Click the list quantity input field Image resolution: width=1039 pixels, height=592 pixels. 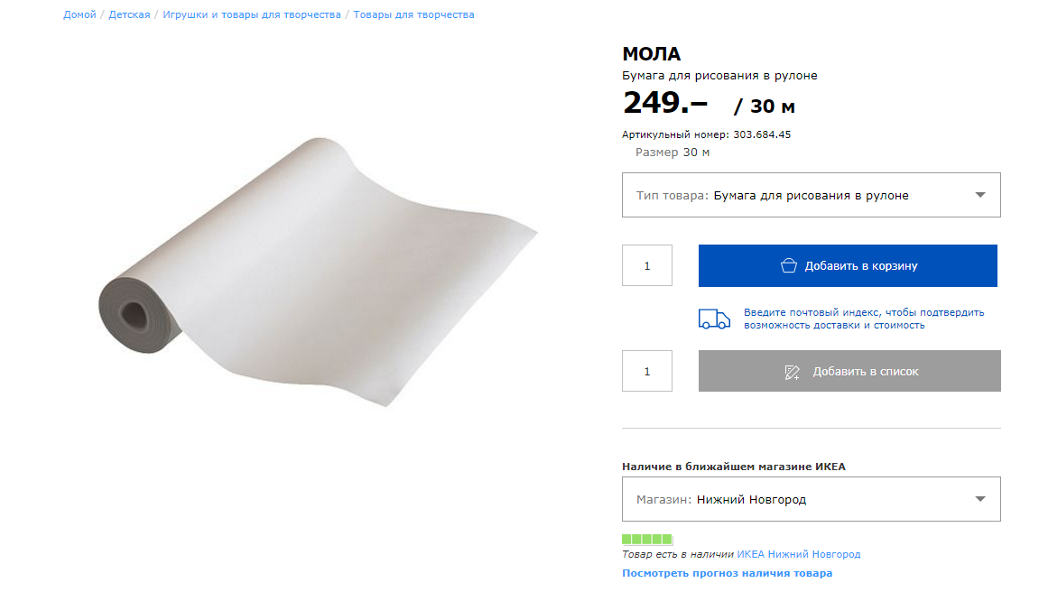coord(647,371)
